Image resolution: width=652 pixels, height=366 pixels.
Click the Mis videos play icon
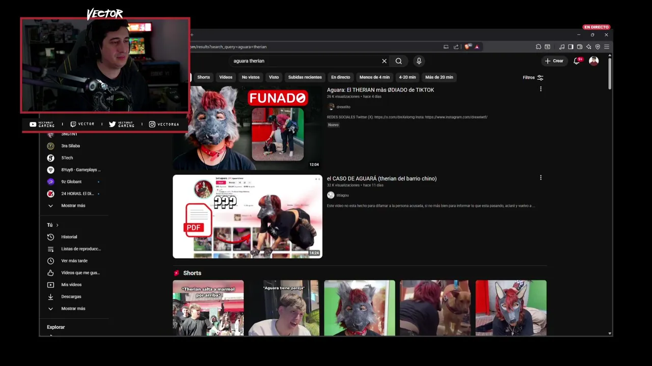(50, 285)
